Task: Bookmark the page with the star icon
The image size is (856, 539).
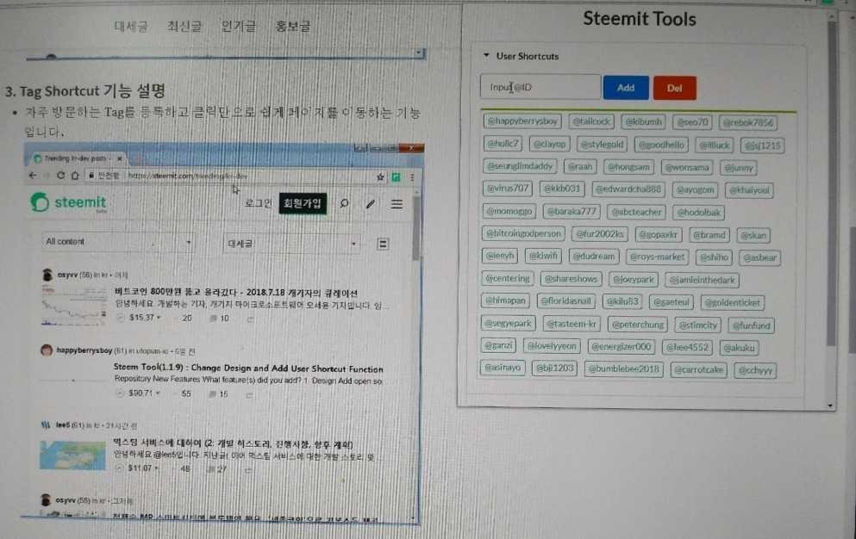Action: tap(380, 177)
